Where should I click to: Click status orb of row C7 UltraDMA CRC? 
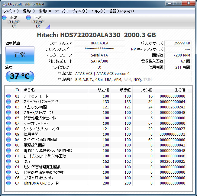[8, 183]
